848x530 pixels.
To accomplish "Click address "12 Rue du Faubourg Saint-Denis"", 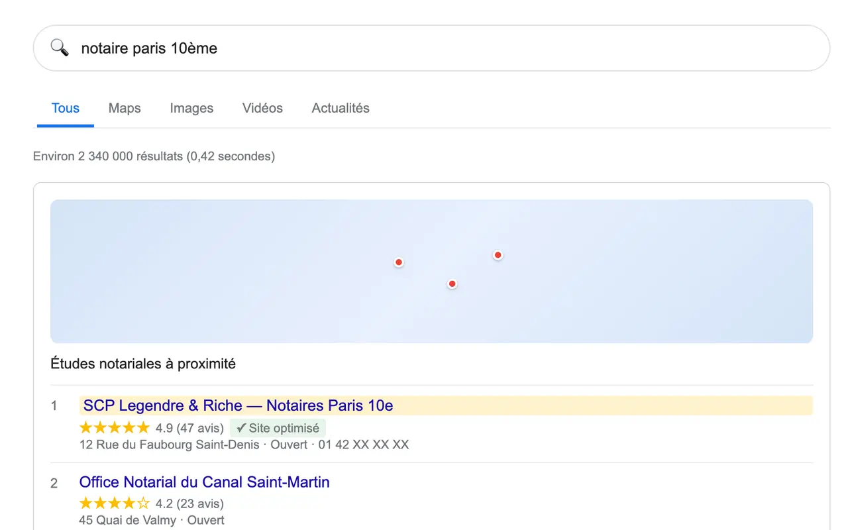I will click(x=170, y=445).
